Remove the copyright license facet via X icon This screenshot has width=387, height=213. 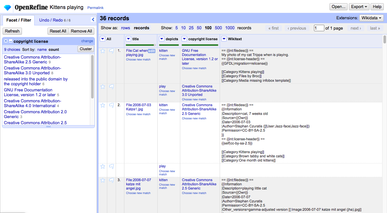tap(5, 41)
